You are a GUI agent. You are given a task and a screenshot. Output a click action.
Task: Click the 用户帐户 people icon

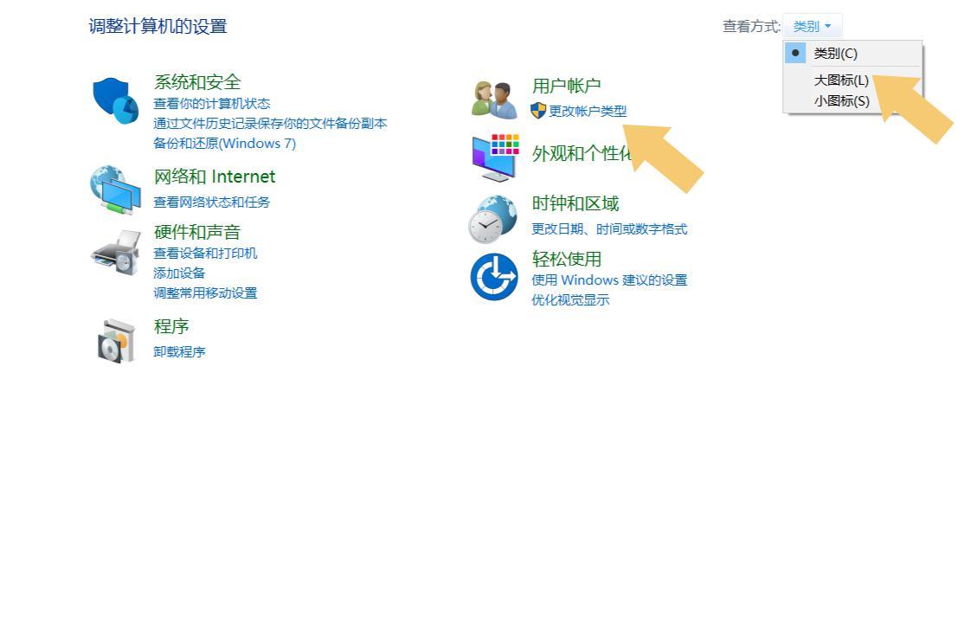point(493,97)
